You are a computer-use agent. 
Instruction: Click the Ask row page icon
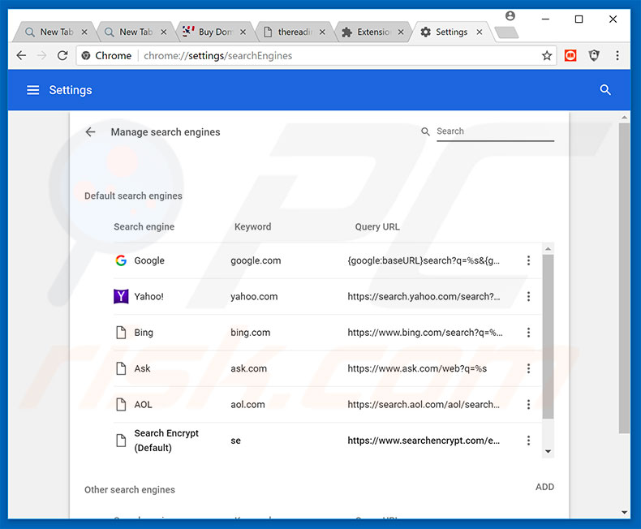[x=121, y=368]
